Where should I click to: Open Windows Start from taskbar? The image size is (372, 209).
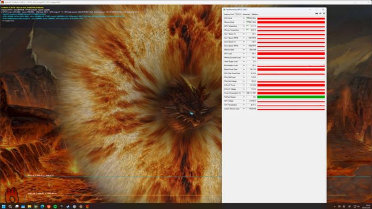[x=4, y=206]
